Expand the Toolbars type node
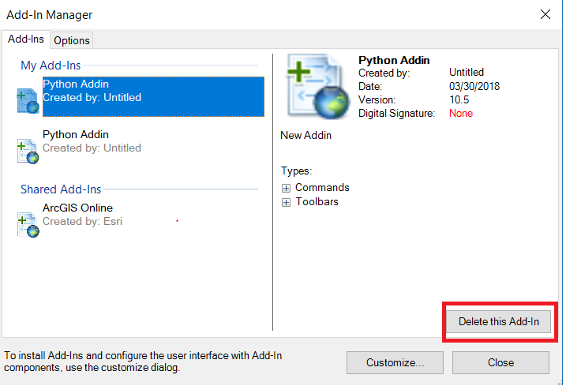The image size is (566, 386). 286,202
